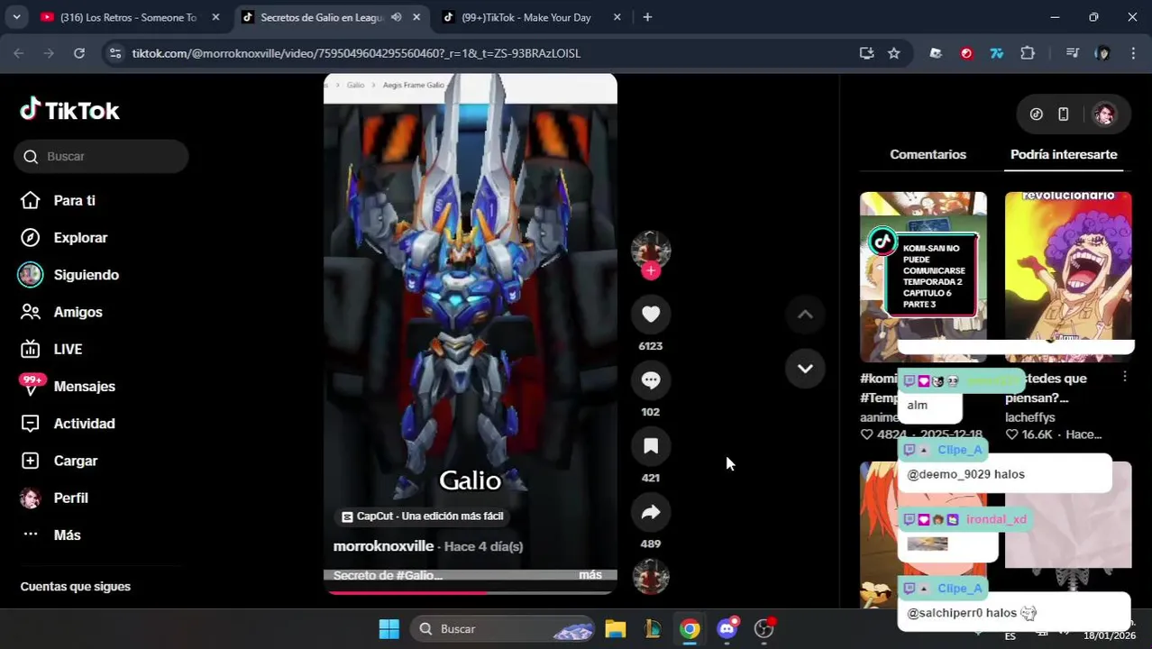
Task: Open Komi-san recommended video thumbnail
Action: pyautogui.click(x=923, y=276)
